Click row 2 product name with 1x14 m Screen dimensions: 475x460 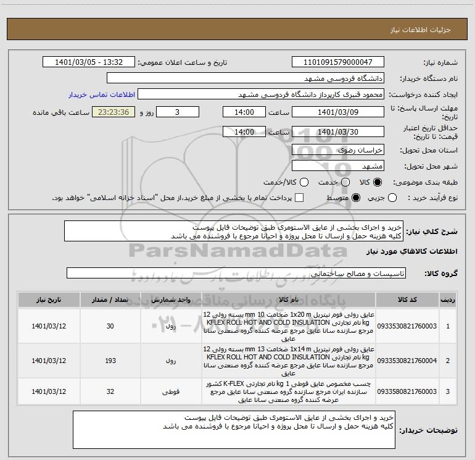(x=289, y=361)
